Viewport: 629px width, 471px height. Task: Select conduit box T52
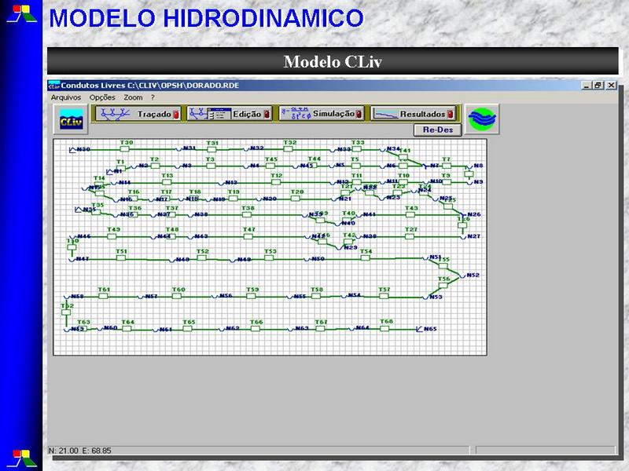pos(202,257)
